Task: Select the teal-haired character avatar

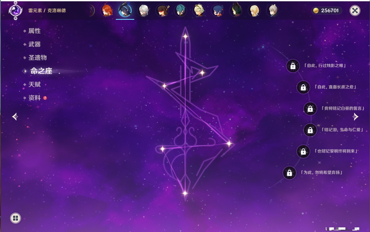Action: point(180,10)
